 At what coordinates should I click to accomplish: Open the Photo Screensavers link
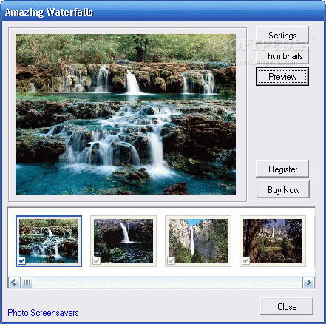[x=43, y=313]
